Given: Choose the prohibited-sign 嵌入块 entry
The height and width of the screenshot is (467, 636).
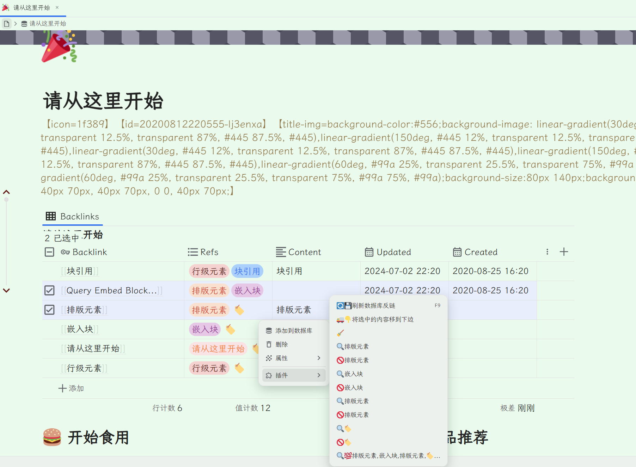Looking at the screenshot, I should (x=389, y=388).
